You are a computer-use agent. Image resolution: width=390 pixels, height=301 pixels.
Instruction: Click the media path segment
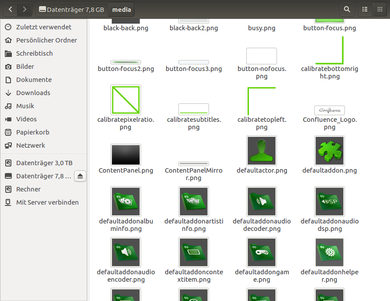(121, 10)
